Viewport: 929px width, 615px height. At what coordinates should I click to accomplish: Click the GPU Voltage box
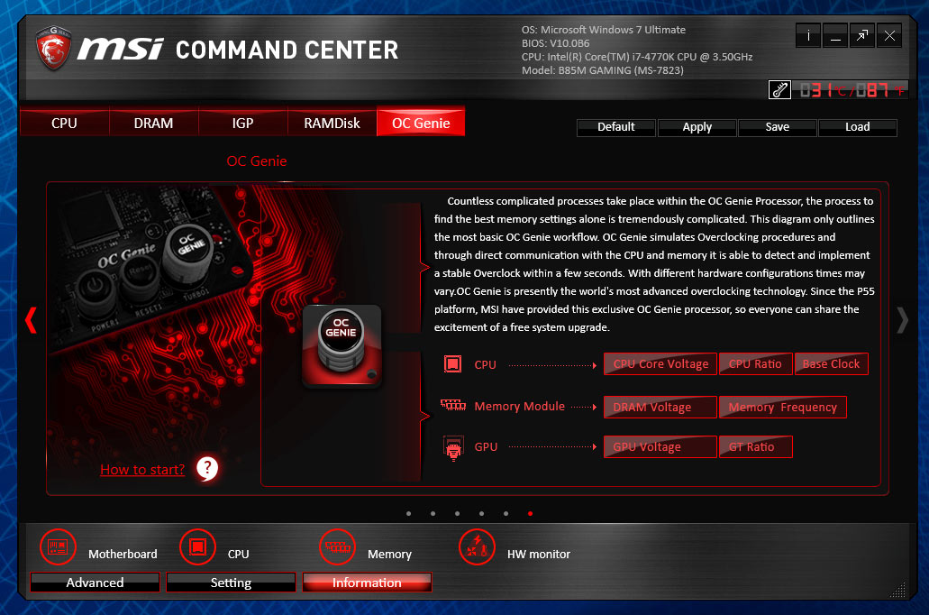[x=660, y=446]
